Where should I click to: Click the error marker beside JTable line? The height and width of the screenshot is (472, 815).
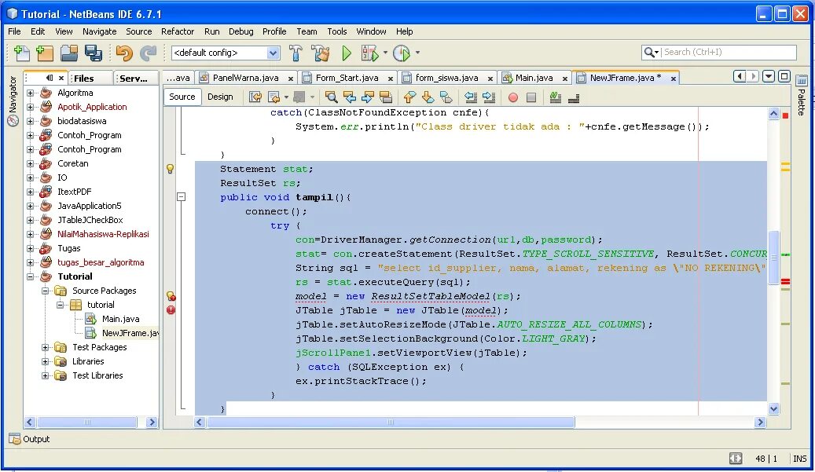tap(171, 310)
